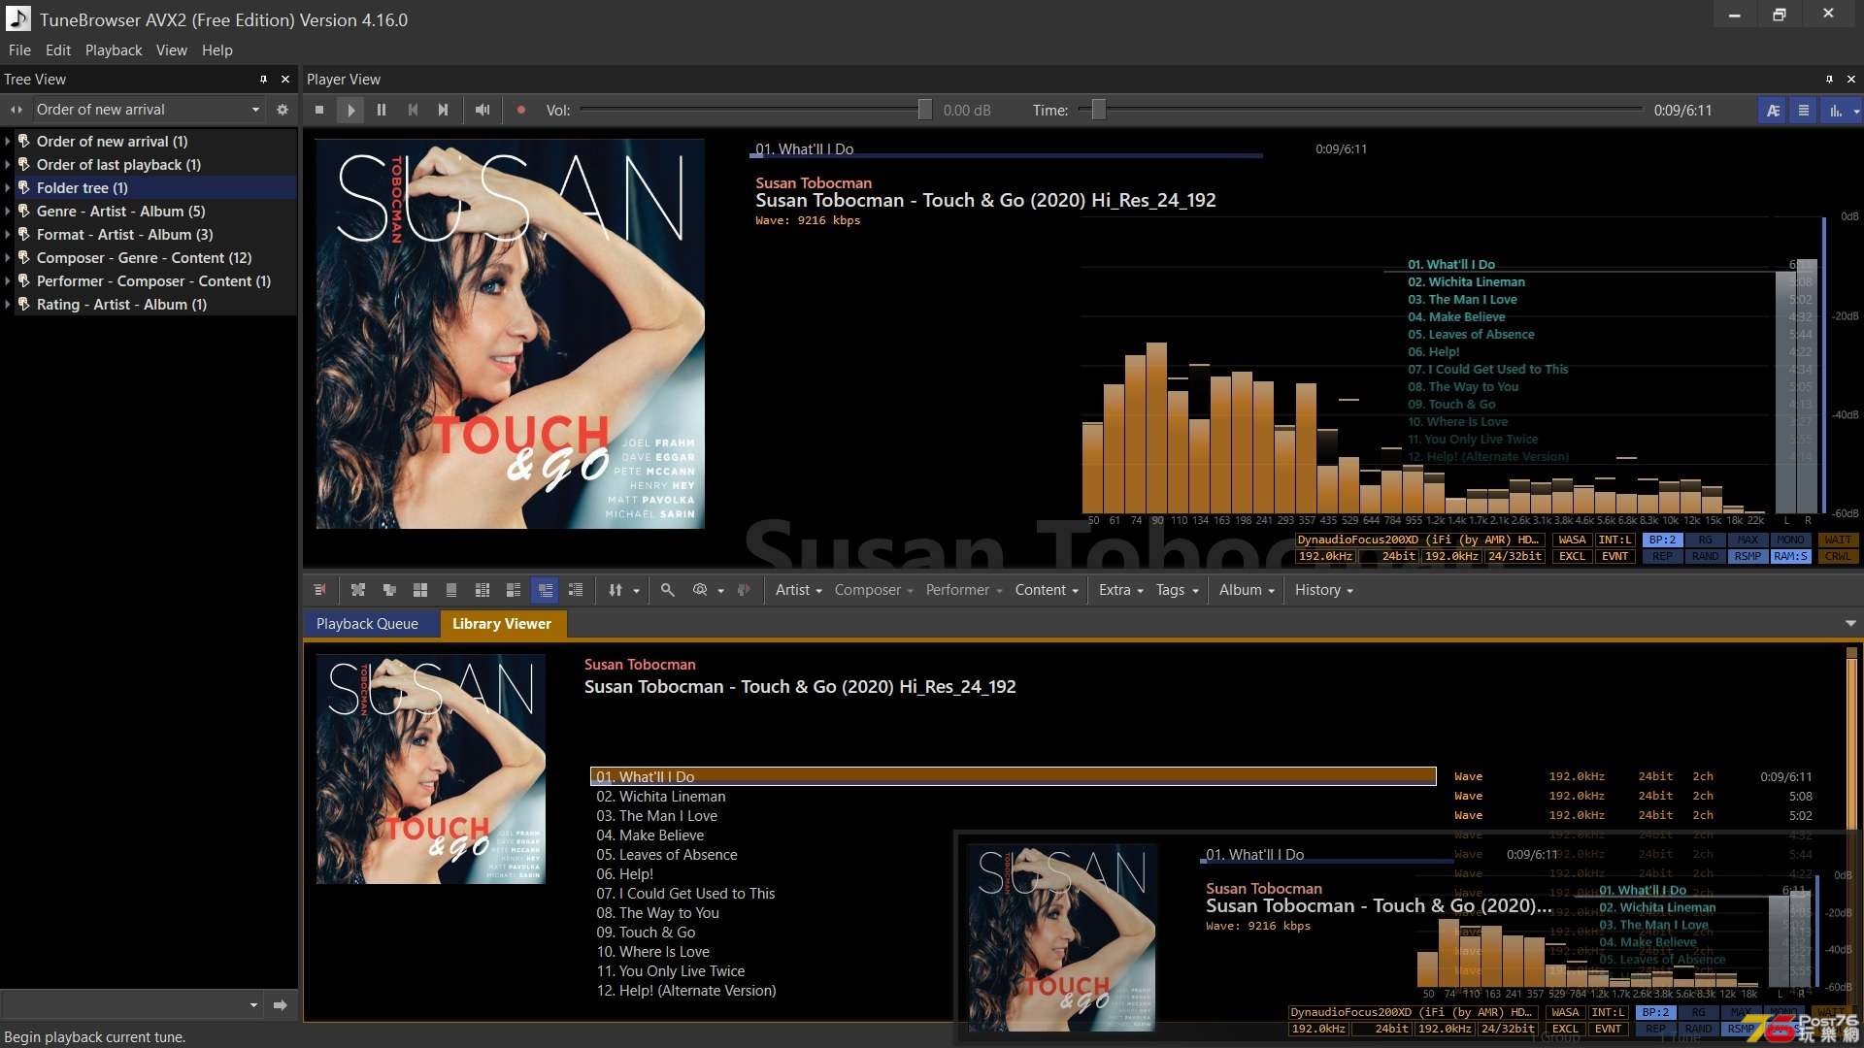
Task: Open the Tags dropdown
Action: click(x=1177, y=590)
